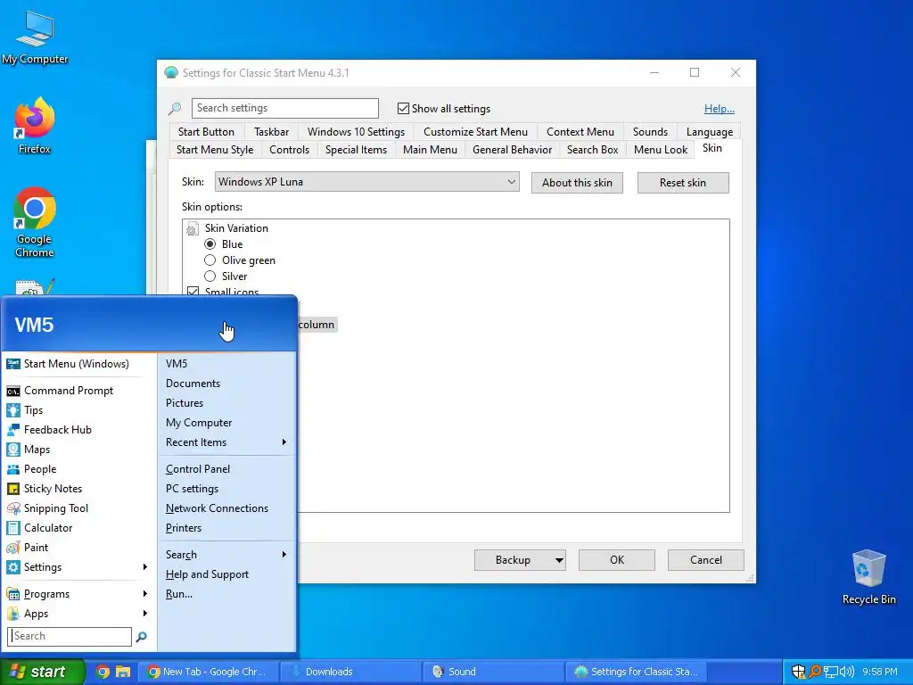Click the magnifier tray icon

coord(815,672)
